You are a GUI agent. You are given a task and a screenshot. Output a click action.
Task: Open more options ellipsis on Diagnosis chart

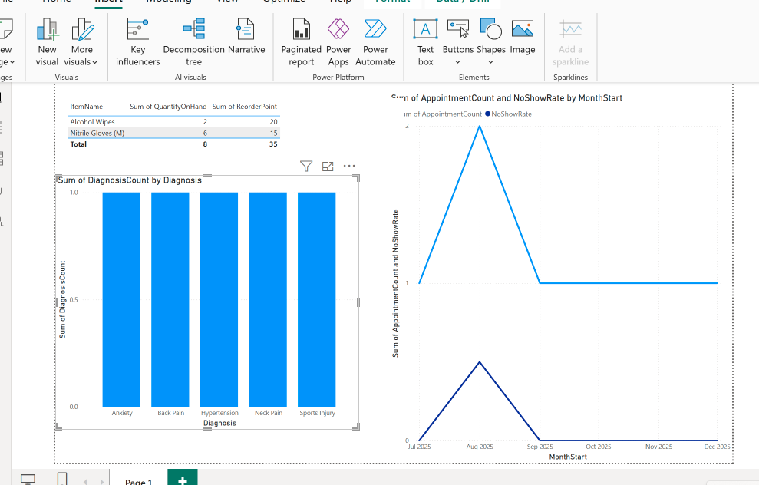pyautogui.click(x=350, y=166)
